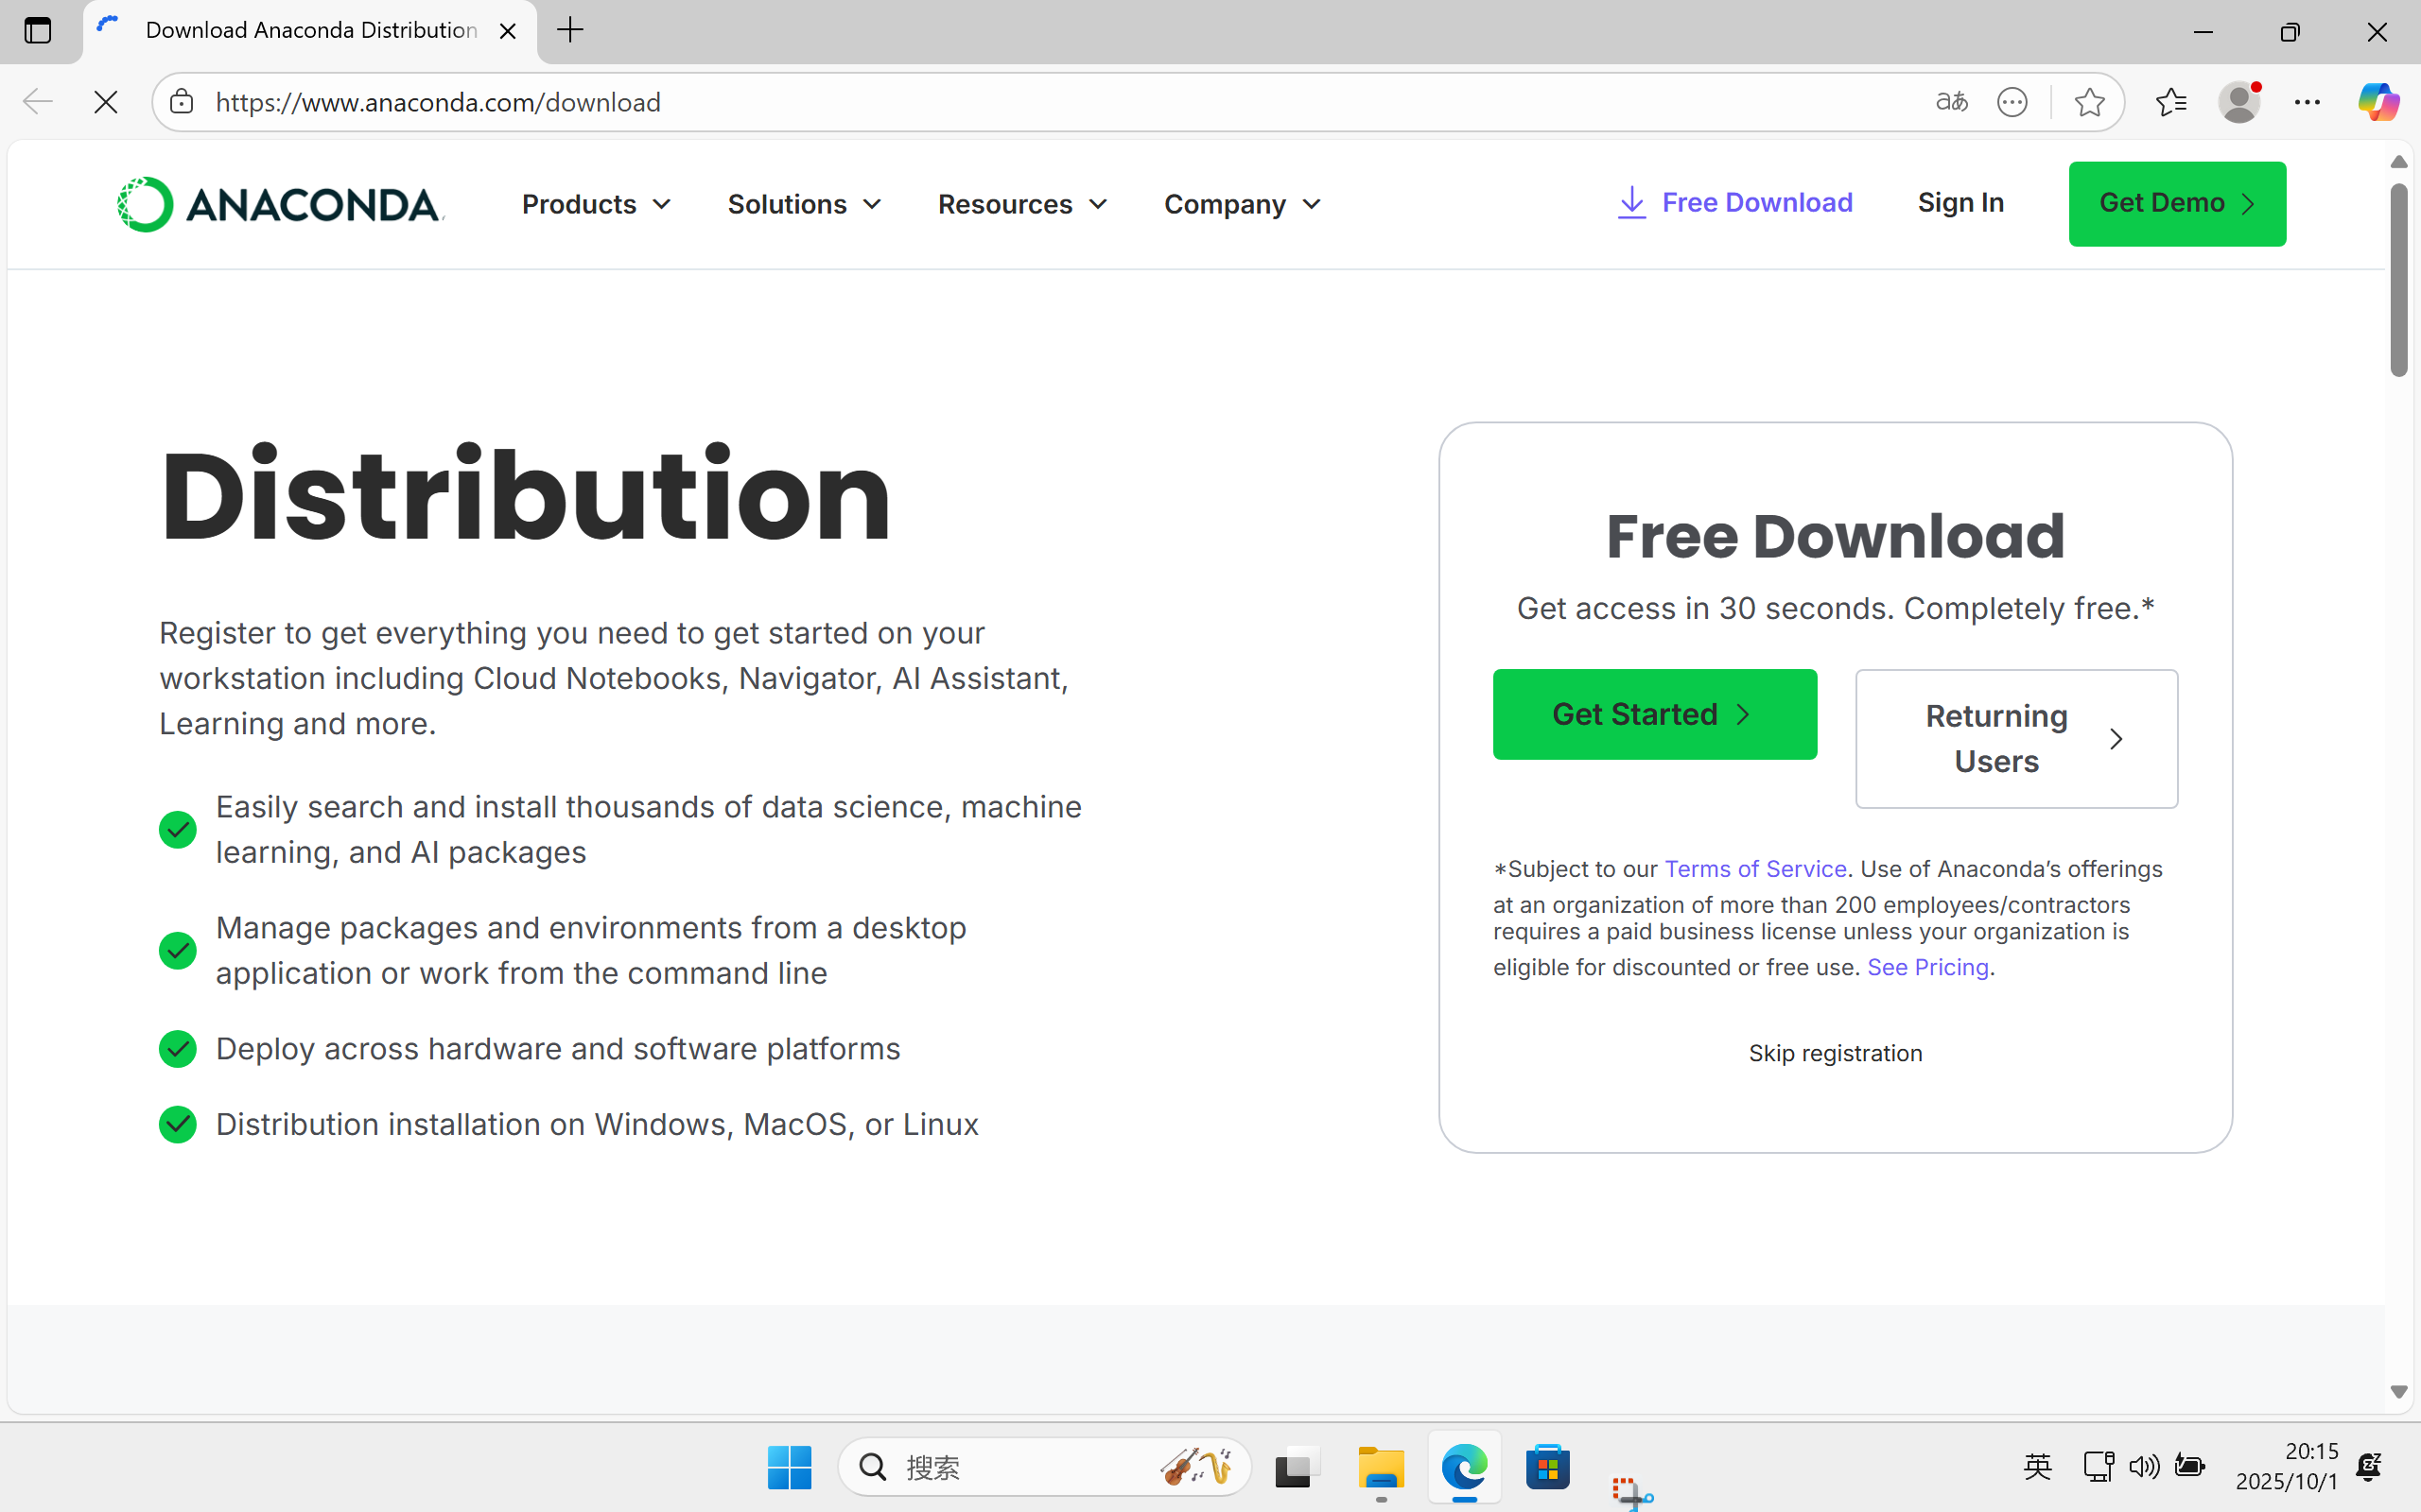Open the Favorites list icon
Viewport: 2421px width, 1512px height.
2171,102
